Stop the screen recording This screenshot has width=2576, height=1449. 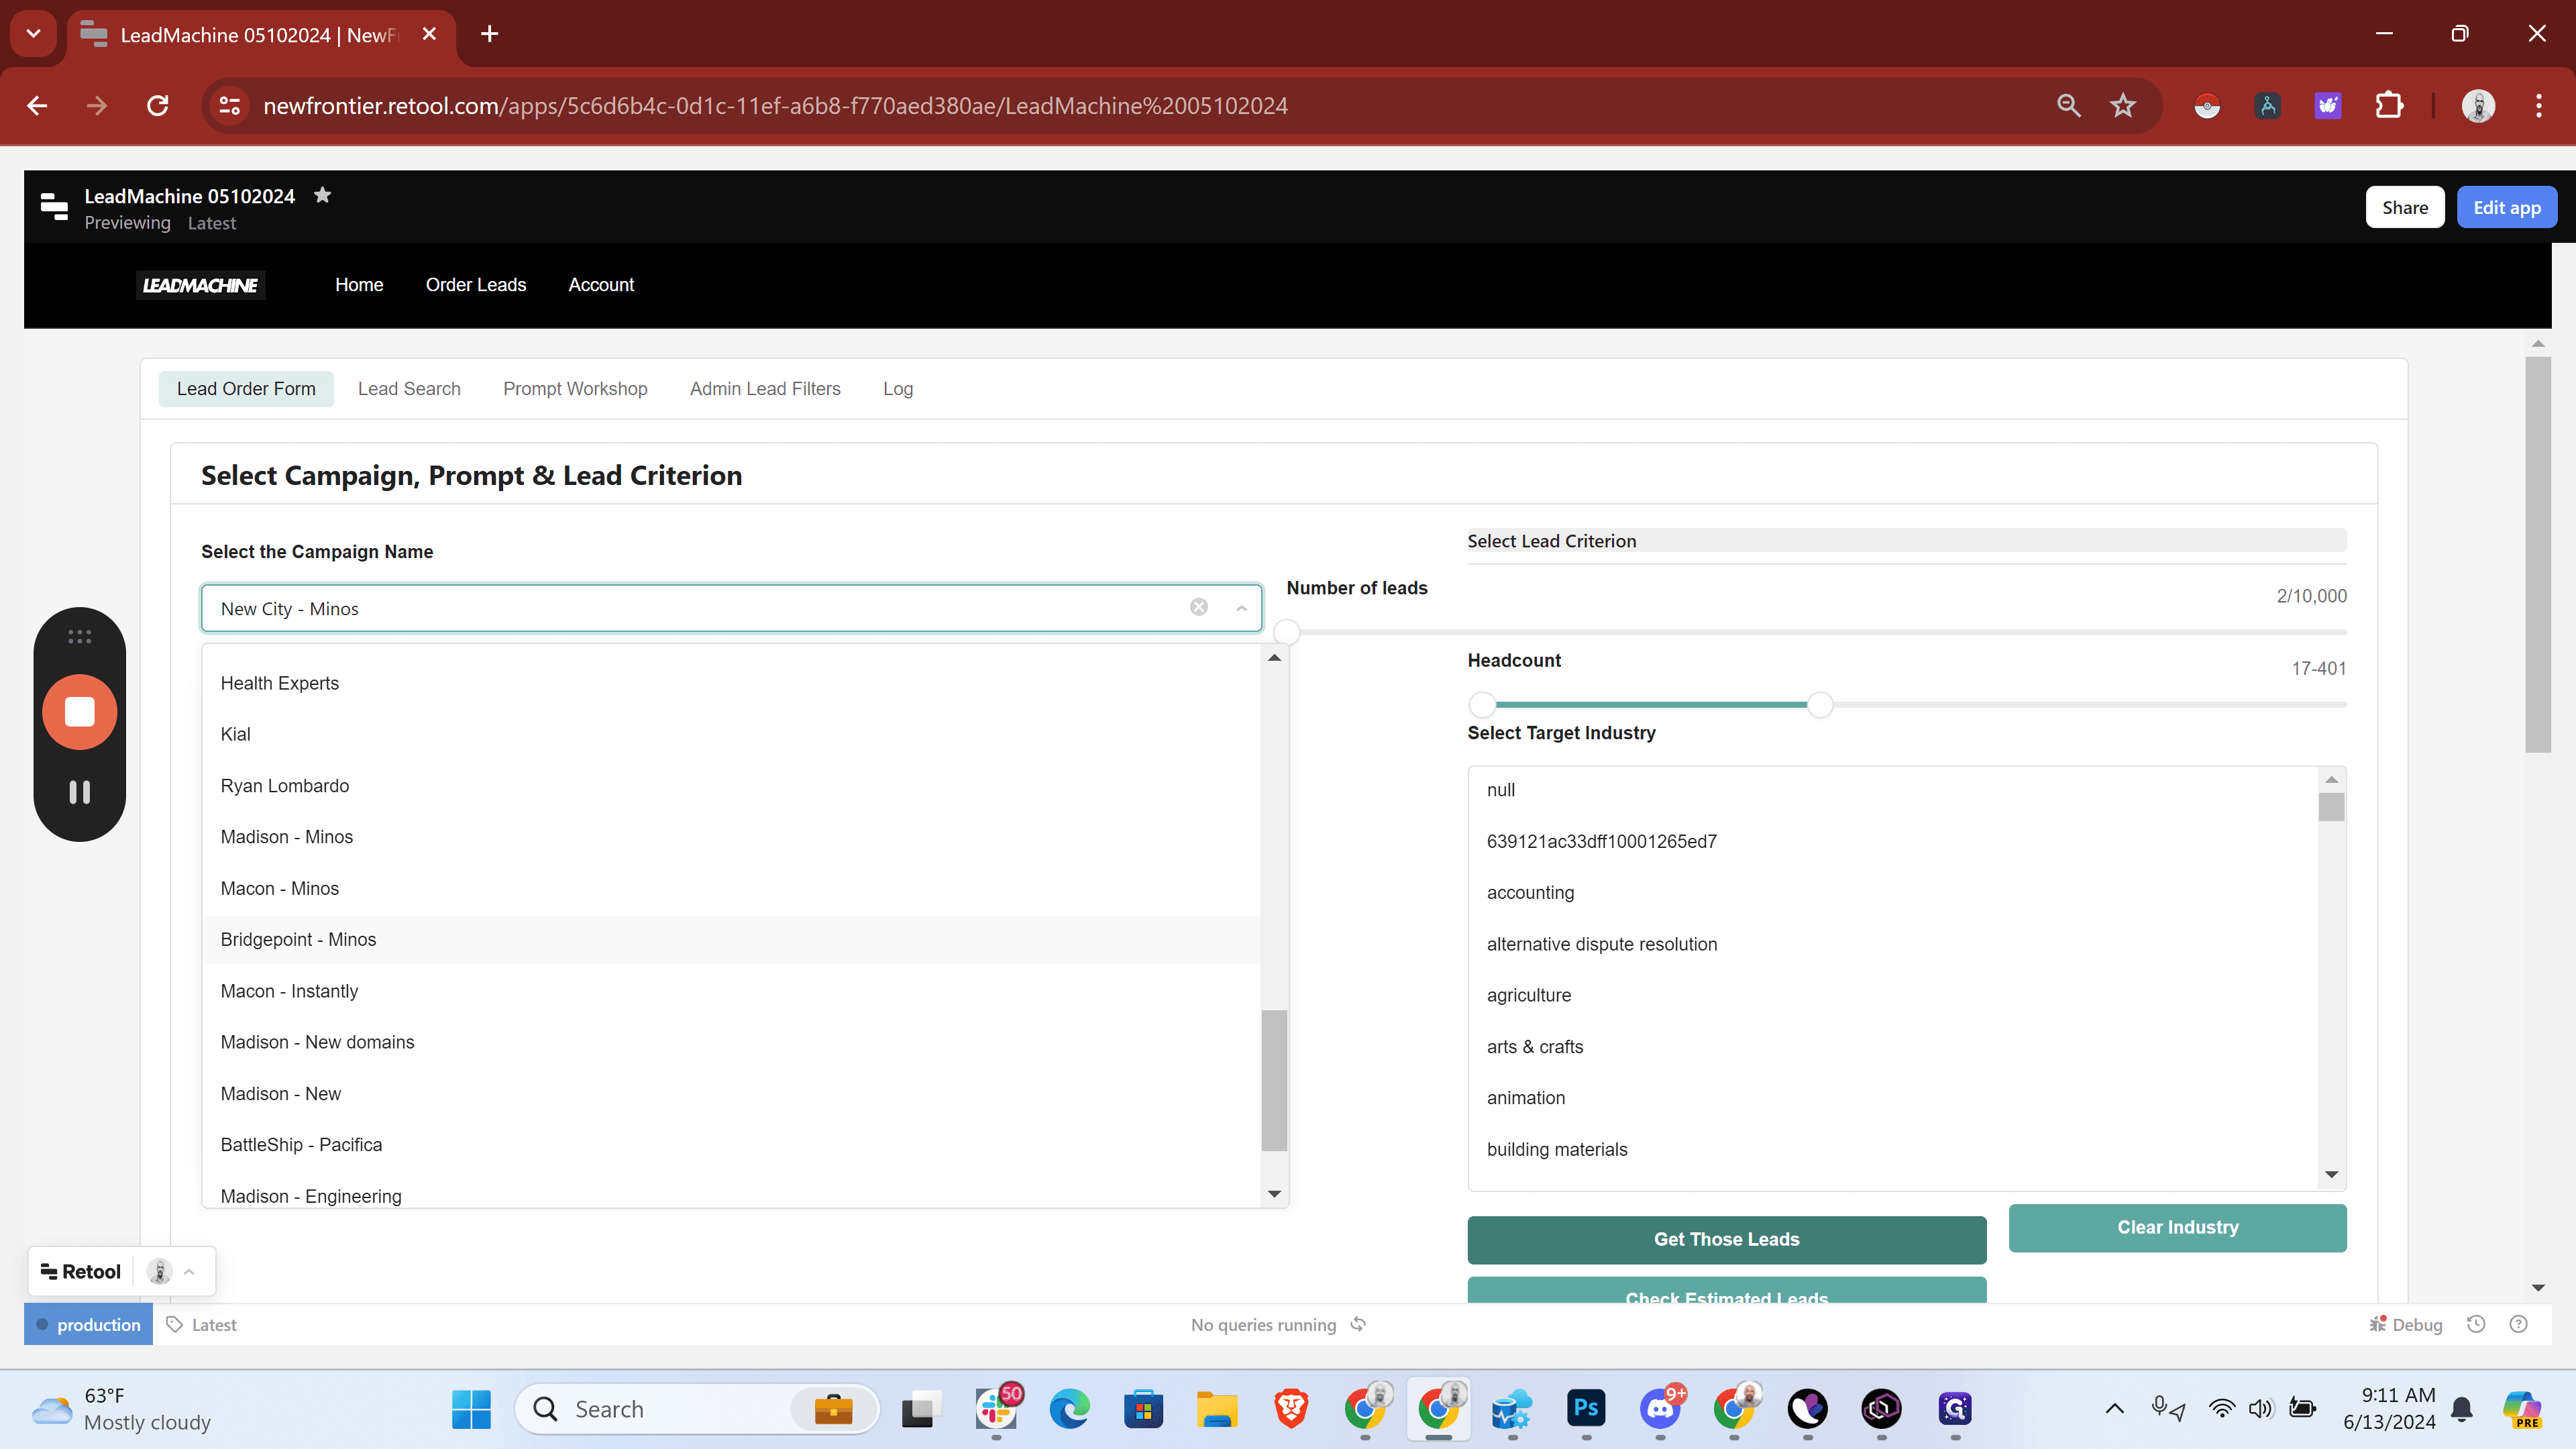pyautogui.click(x=80, y=712)
